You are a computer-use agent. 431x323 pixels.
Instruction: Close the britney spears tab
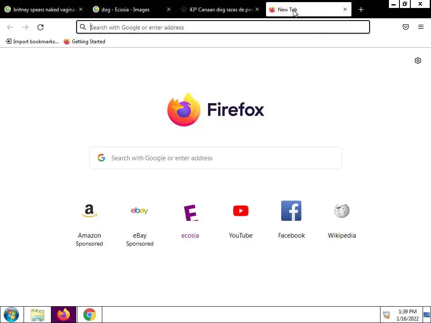point(81,9)
